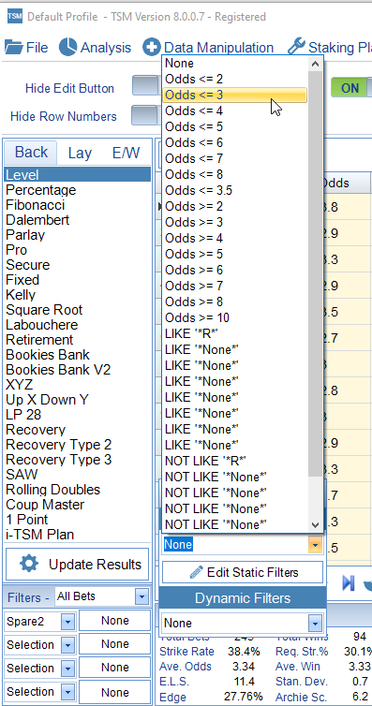Switch to the Lay tab
This screenshot has height=706, width=372.
coord(80,153)
